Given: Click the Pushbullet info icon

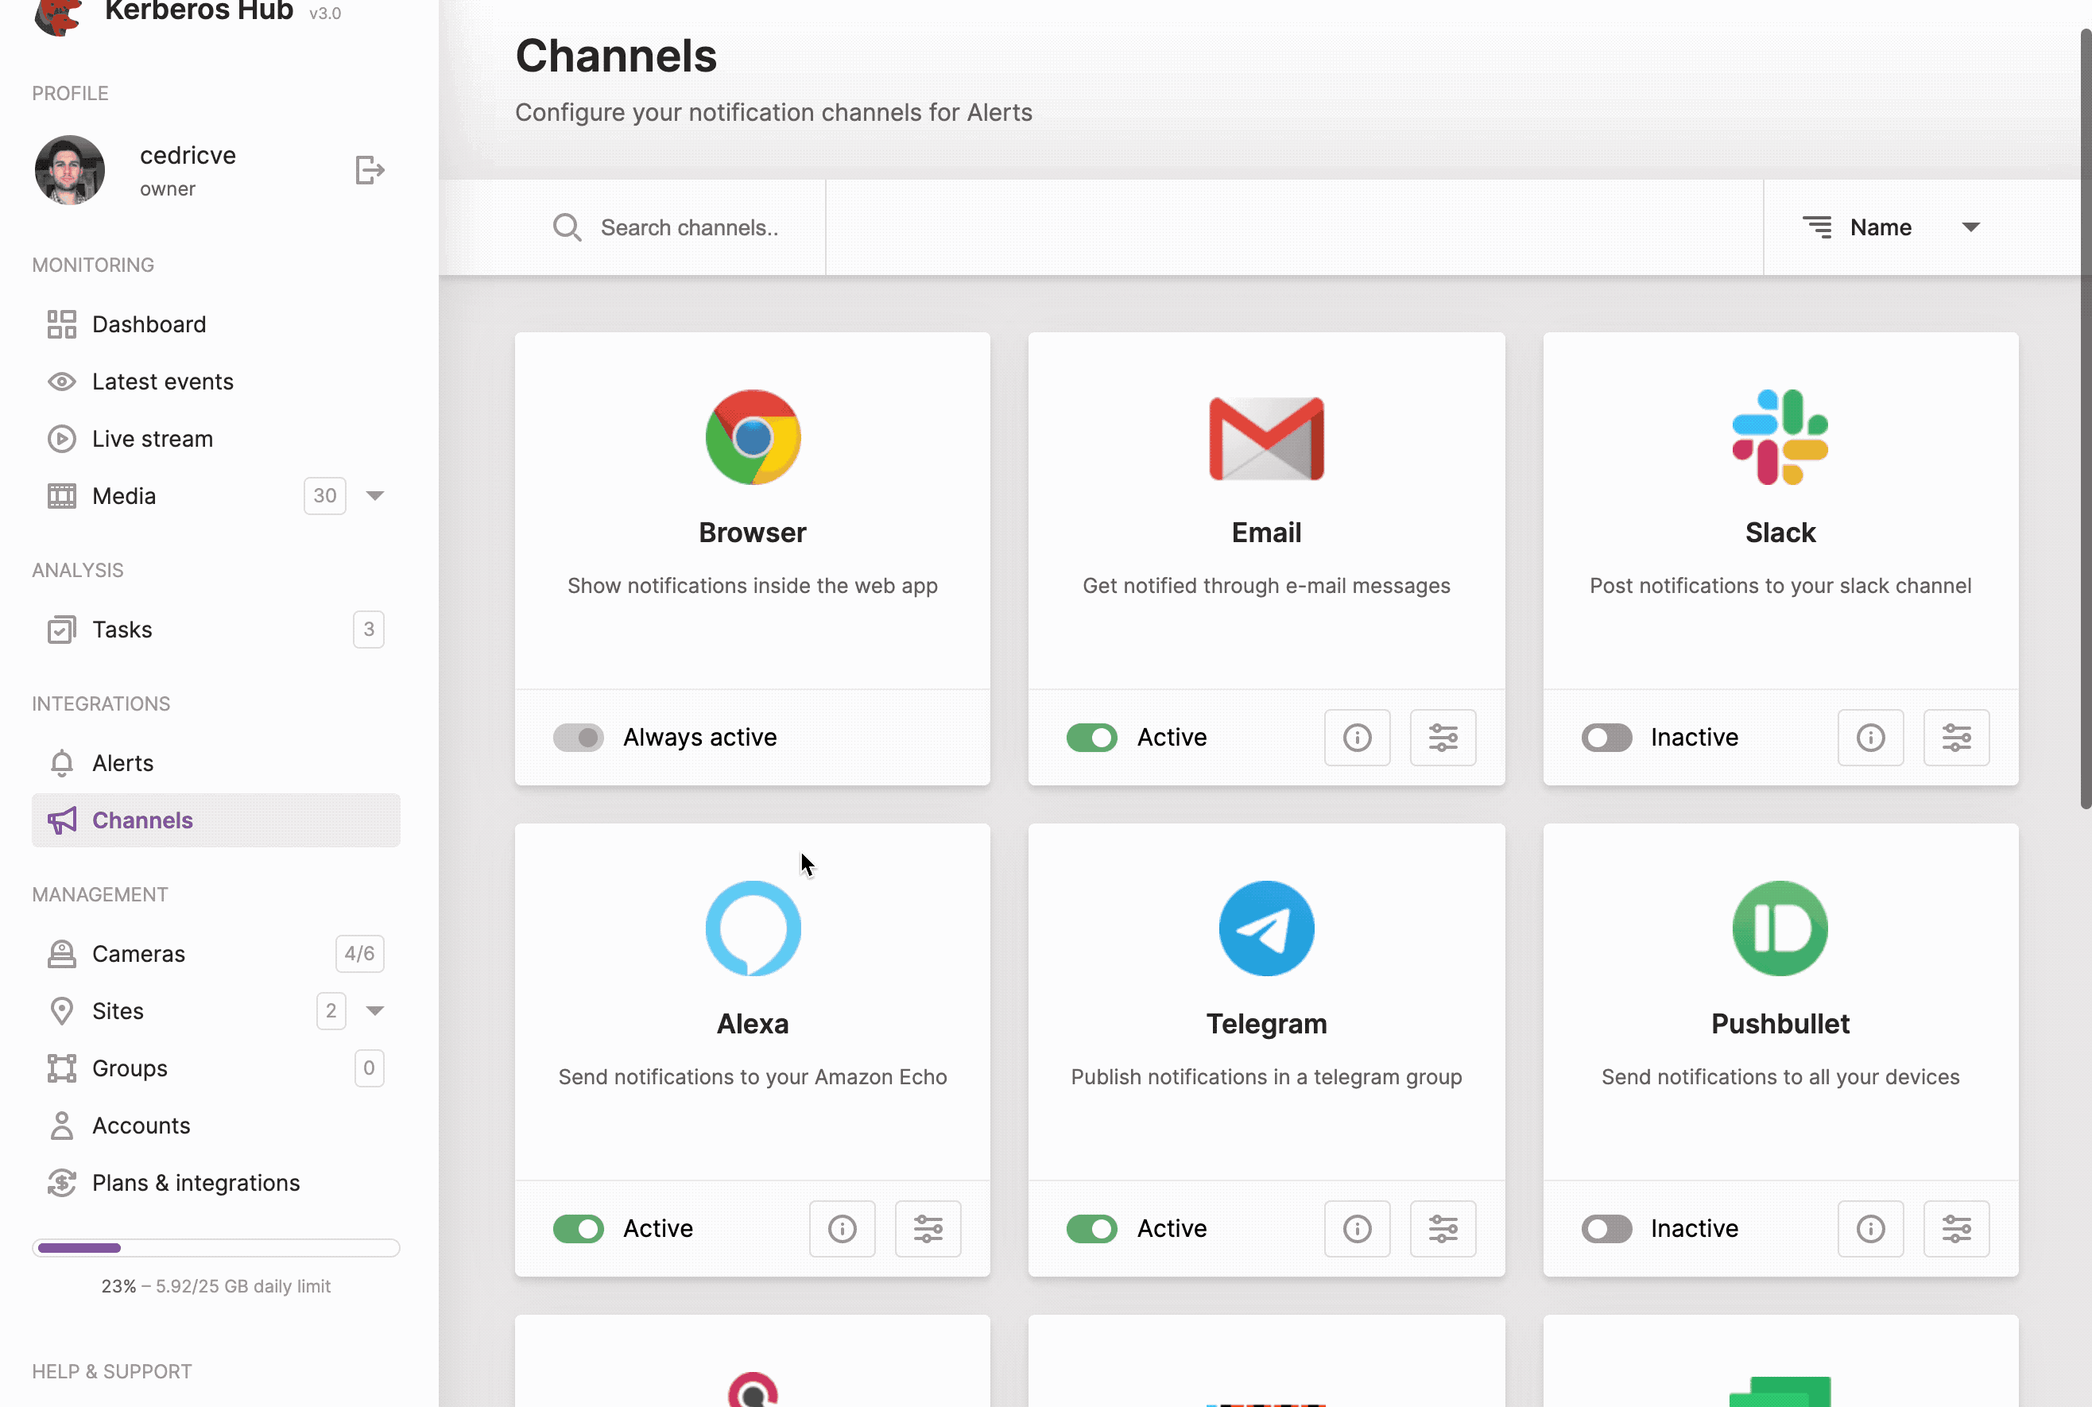Looking at the screenshot, I should (x=1870, y=1228).
